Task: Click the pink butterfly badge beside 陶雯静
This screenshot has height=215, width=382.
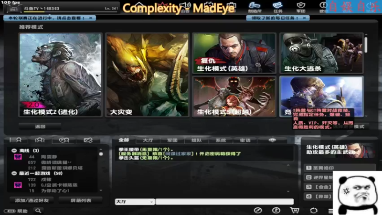Action: click(x=18, y=157)
